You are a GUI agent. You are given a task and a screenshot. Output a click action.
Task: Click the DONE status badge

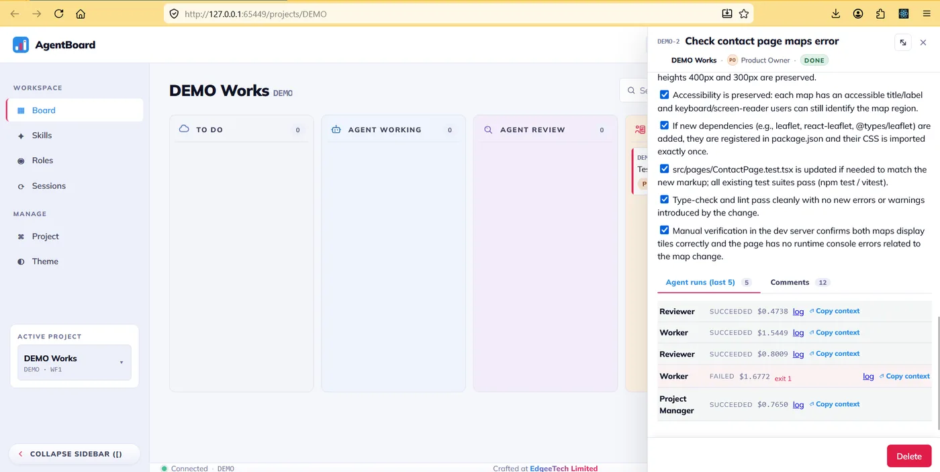point(814,60)
